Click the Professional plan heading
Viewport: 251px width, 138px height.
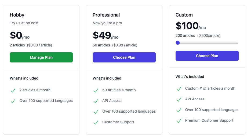pos(106,15)
